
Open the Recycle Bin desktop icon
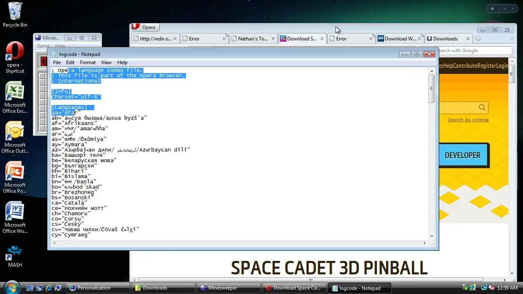(15, 15)
